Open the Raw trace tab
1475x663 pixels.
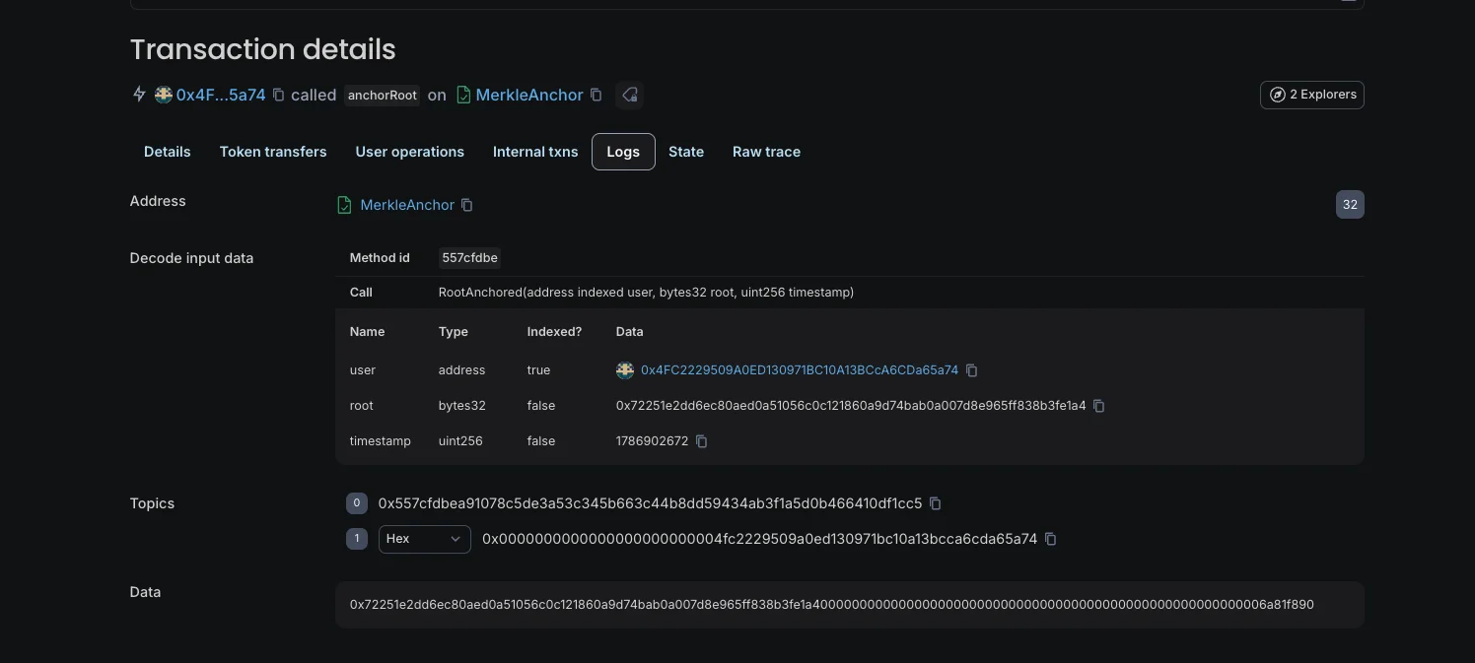click(x=766, y=152)
